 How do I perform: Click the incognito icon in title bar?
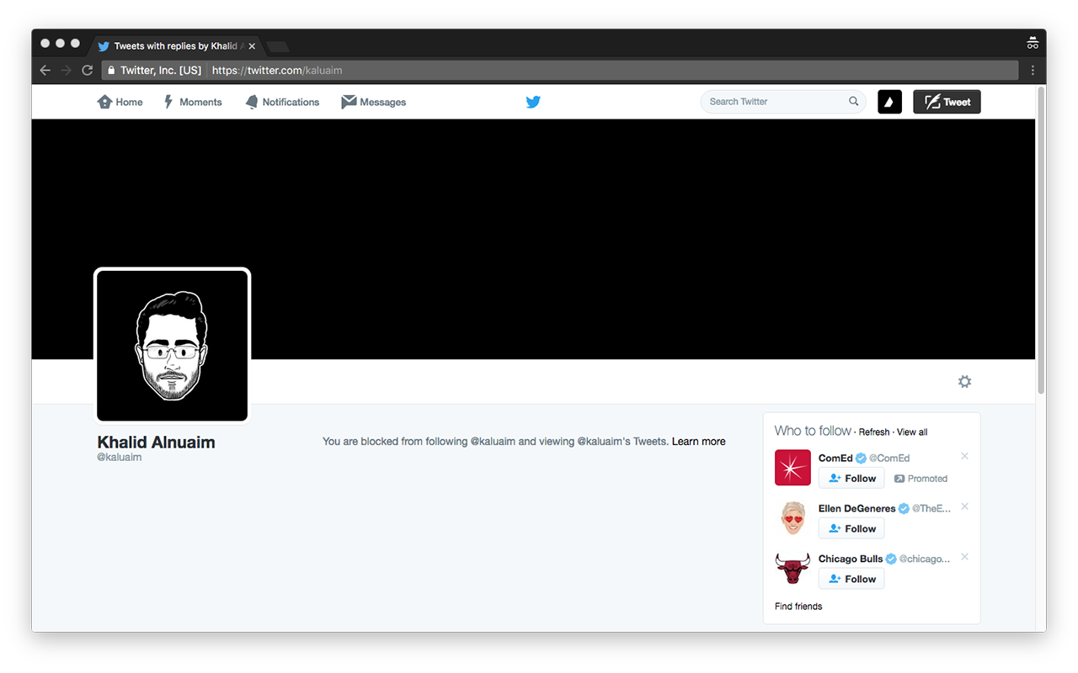[x=1033, y=44]
